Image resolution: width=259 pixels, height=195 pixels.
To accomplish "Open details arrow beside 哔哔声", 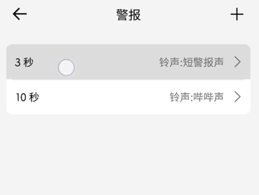I will click(238, 97).
